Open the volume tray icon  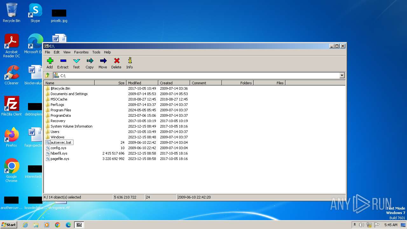362,225
